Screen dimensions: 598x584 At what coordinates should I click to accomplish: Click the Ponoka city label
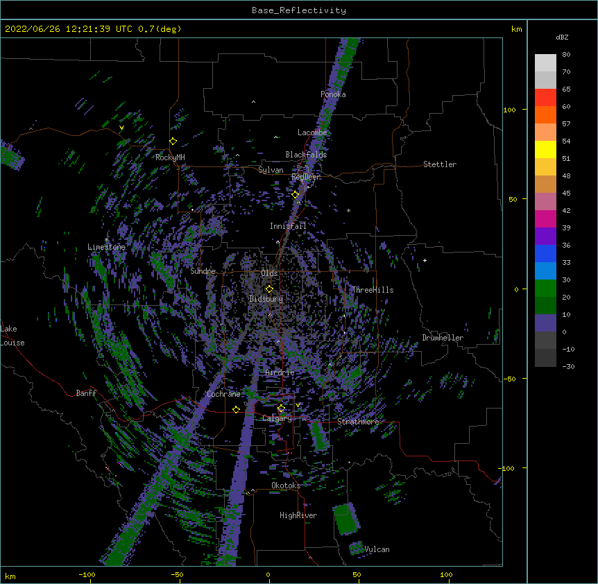[x=333, y=94]
